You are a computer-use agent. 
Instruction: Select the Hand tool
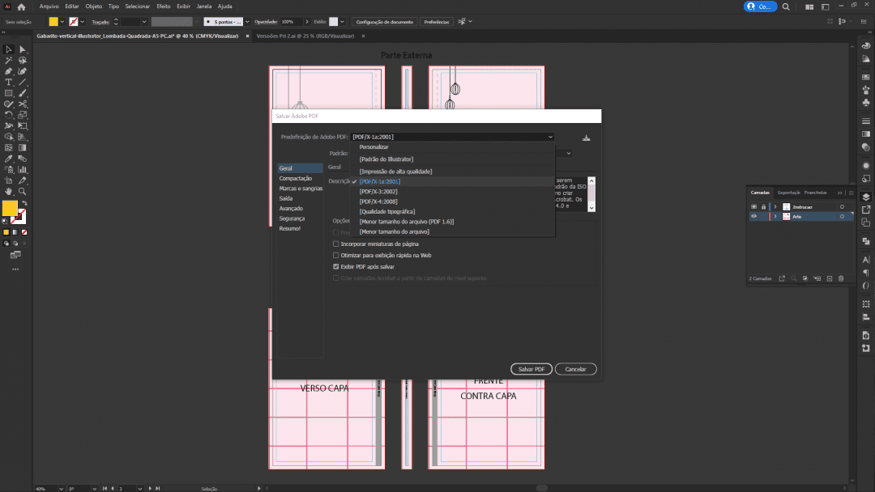(9, 192)
